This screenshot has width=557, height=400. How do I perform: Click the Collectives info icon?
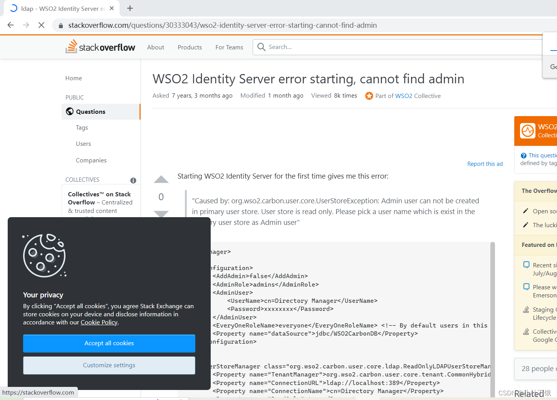click(133, 180)
